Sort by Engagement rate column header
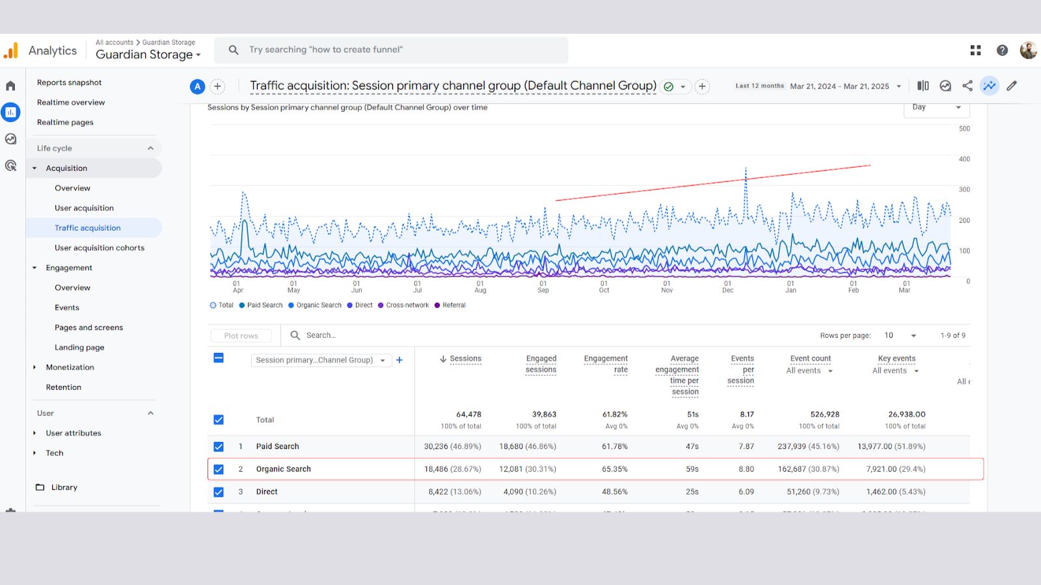The image size is (1041, 585). [x=606, y=364]
